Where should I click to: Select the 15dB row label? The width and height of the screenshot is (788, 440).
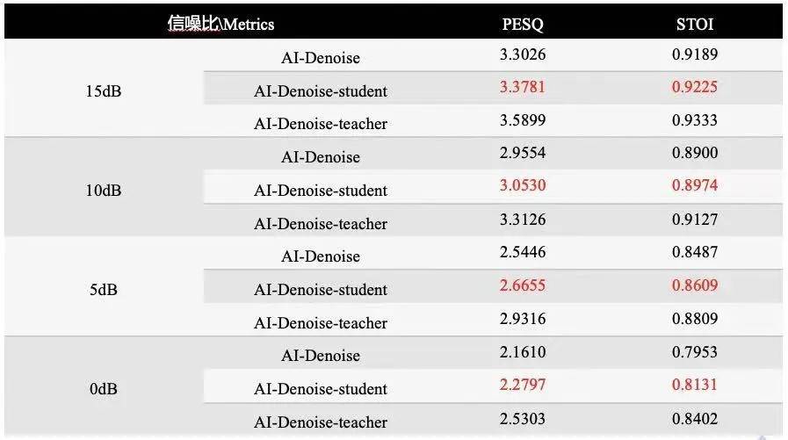(x=105, y=91)
